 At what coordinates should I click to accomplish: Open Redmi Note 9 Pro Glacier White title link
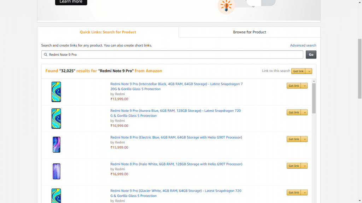coord(176,193)
